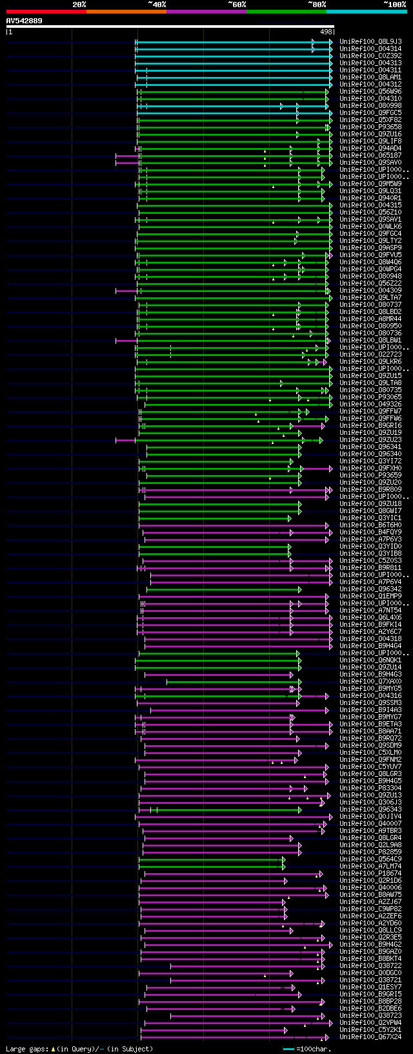Image resolution: width=413 pixels, height=1054 pixels.
Task: Select subject label UniRef100_O65187
Action: click(370, 155)
